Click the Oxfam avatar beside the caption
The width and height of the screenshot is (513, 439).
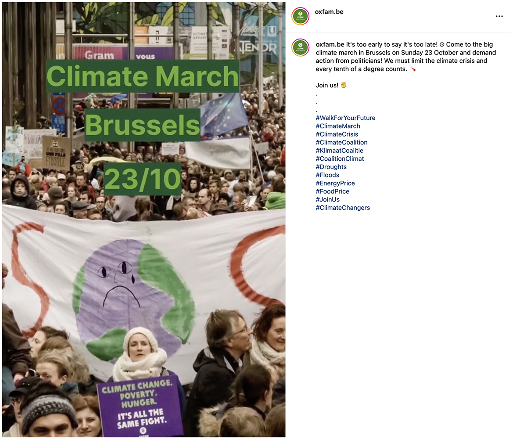point(300,47)
